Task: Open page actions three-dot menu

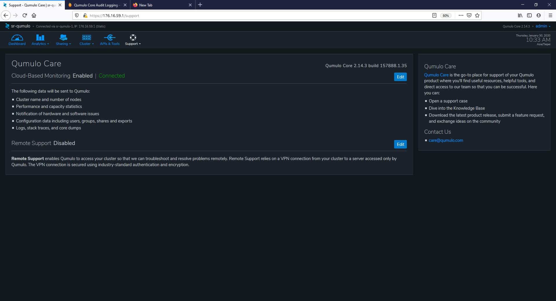Action: [461, 15]
